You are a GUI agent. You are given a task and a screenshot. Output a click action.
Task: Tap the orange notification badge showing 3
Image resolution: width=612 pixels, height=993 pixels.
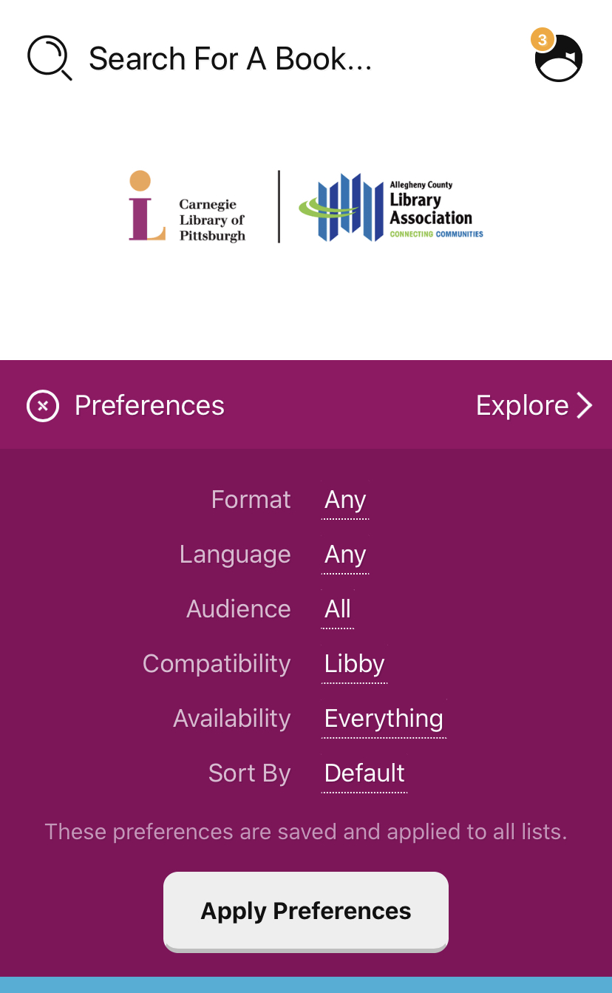pos(542,40)
